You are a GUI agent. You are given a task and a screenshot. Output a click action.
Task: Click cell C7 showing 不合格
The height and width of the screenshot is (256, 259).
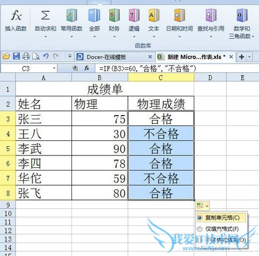tap(161, 178)
